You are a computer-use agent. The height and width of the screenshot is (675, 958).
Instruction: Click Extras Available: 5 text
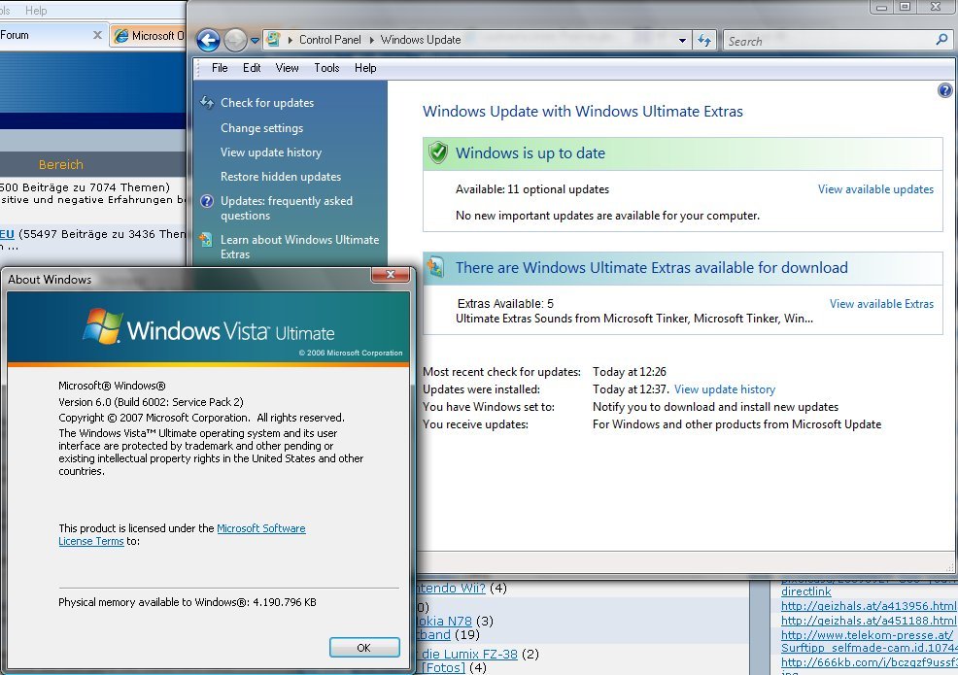pos(505,304)
